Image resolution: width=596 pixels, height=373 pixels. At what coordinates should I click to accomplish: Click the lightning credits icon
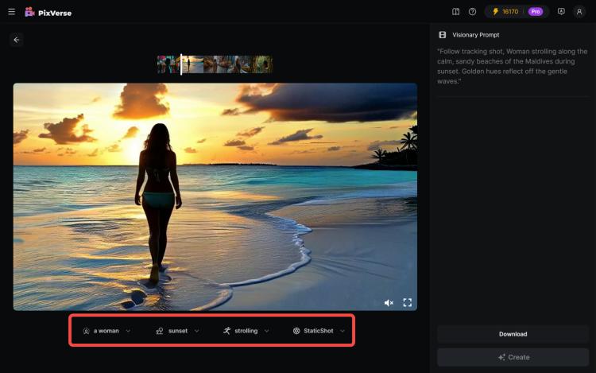(x=496, y=12)
